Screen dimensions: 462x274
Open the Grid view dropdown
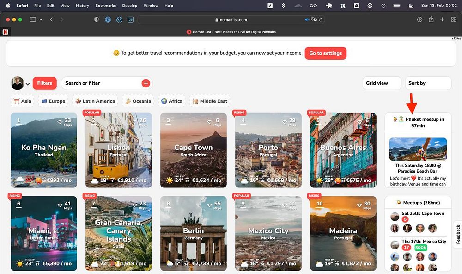[x=382, y=83]
